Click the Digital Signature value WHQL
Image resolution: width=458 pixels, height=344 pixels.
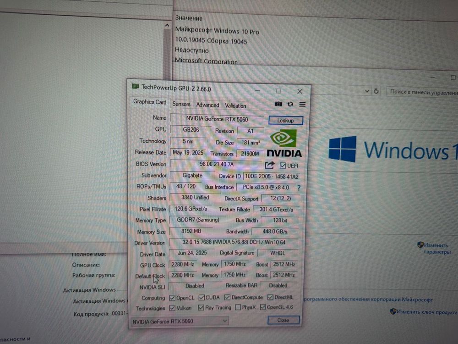point(277,253)
